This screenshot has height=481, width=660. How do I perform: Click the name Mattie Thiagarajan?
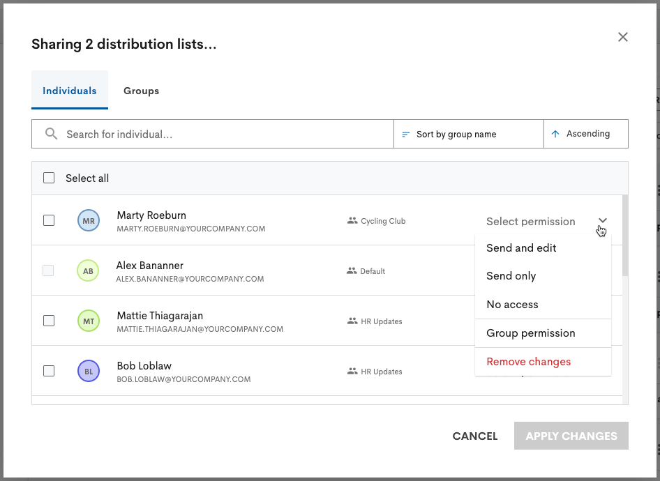point(160,316)
